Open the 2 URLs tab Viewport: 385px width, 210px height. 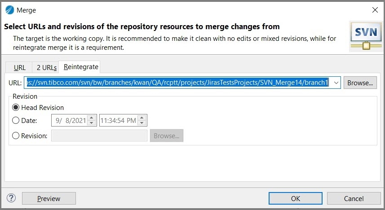[x=47, y=68]
